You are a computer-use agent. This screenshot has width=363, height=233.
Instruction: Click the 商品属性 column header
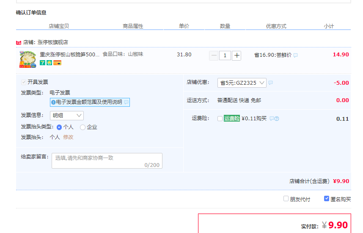click(x=133, y=26)
